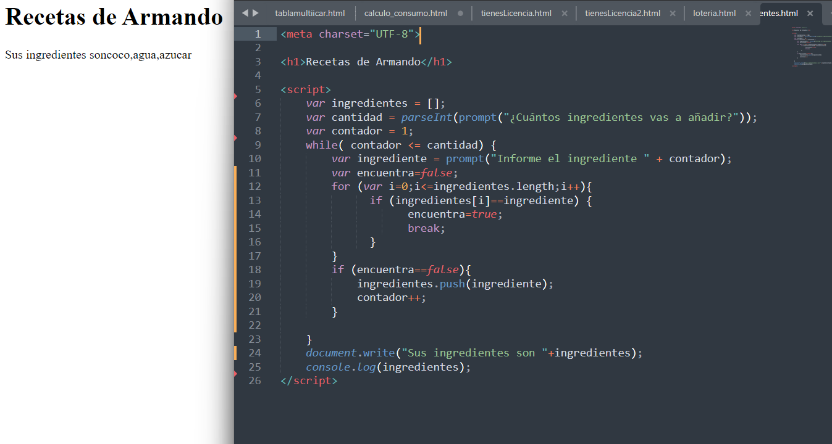Click line number 5 in the gutter
The image size is (832, 444).
[x=258, y=89]
